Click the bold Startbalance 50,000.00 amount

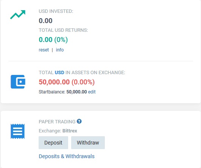[x=76, y=92]
